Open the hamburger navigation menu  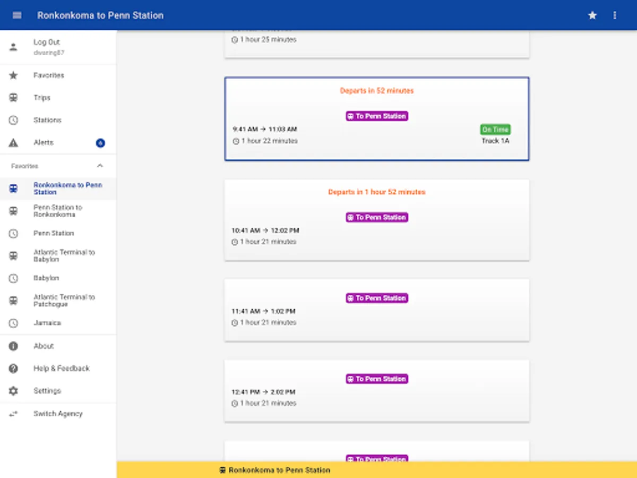pyautogui.click(x=17, y=15)
